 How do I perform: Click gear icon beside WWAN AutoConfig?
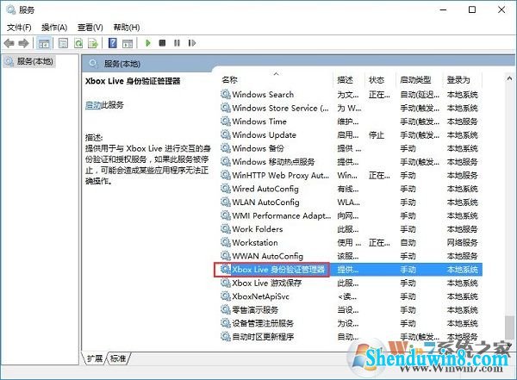click(x=226, y=256)
